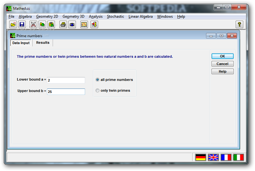Click the camera screenshot icon
The height and width of the screenshot is (171, 255).
point(72,24)
